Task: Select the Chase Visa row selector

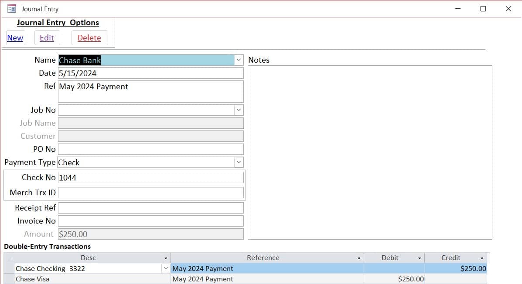Action: 9,279
